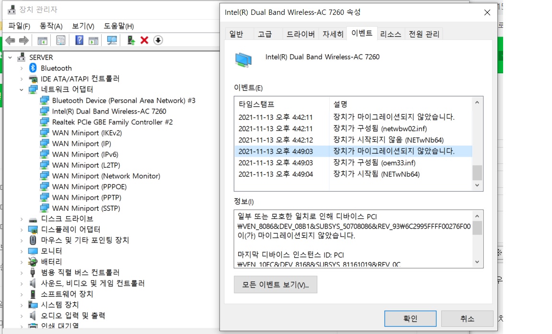
Task: Click the Forward arrow toolbar icon
Action: [x=24, y=40]
